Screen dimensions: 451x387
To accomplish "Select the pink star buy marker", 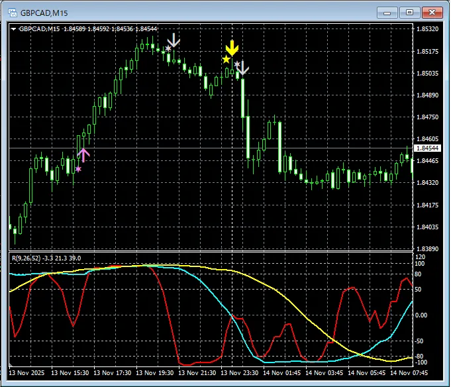I will pos(78,169).
